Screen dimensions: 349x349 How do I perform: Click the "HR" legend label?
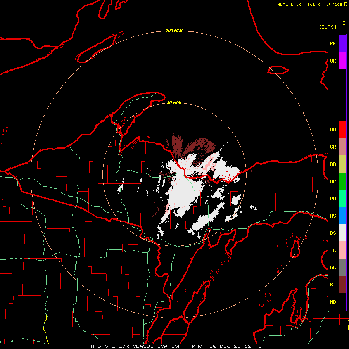click(x=333, y=181)
